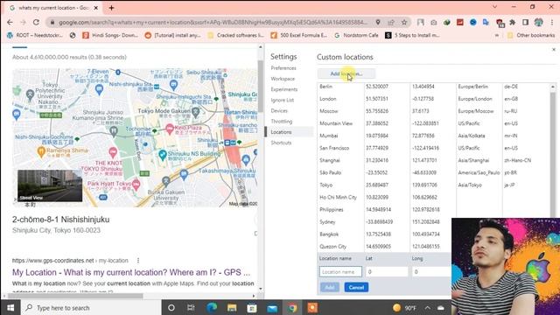The image size is (560, 315).
Task: Click the share page icon in address bar
Action: [x=391, y=22]
